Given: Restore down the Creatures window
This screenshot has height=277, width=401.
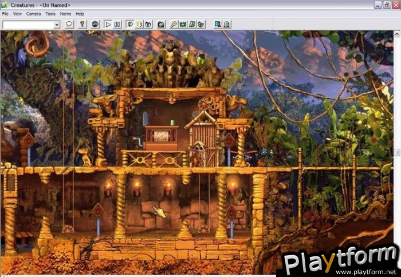Looking at the screenshot, I should tap(387, 5).
